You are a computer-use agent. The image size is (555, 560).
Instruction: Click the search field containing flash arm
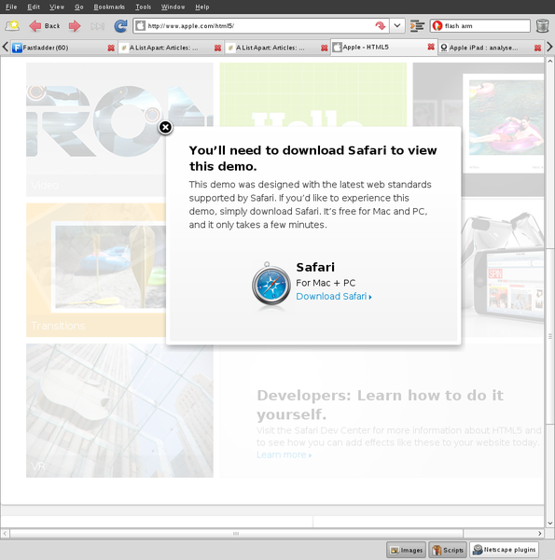pos(480,26)
